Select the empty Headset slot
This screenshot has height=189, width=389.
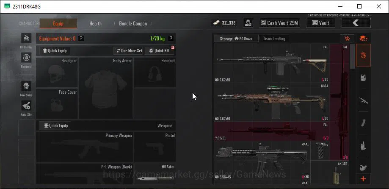155,72
